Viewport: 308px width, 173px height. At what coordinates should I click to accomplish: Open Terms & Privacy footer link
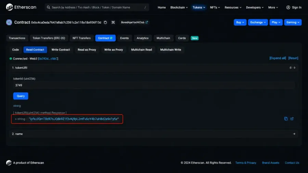click(x=246, y=163)
